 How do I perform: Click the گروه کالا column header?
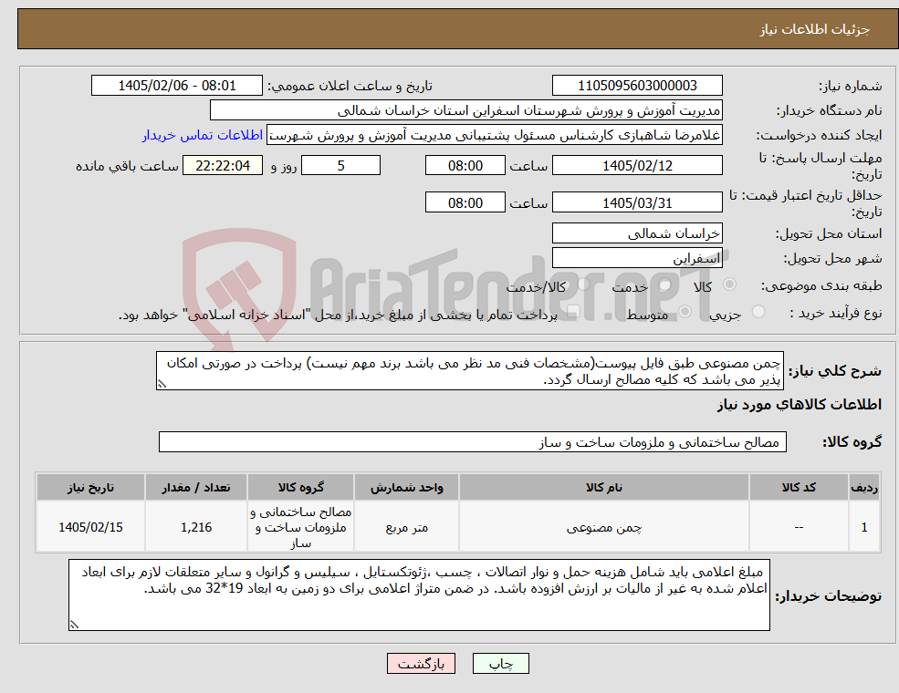300,488
